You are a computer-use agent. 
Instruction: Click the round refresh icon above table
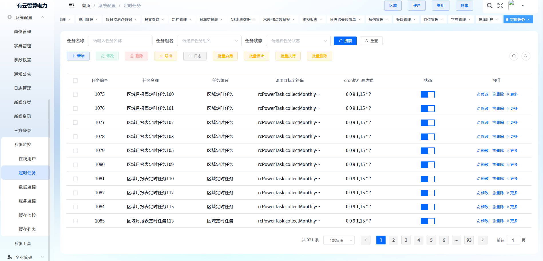pyautogui.click(x=526, y=56)
